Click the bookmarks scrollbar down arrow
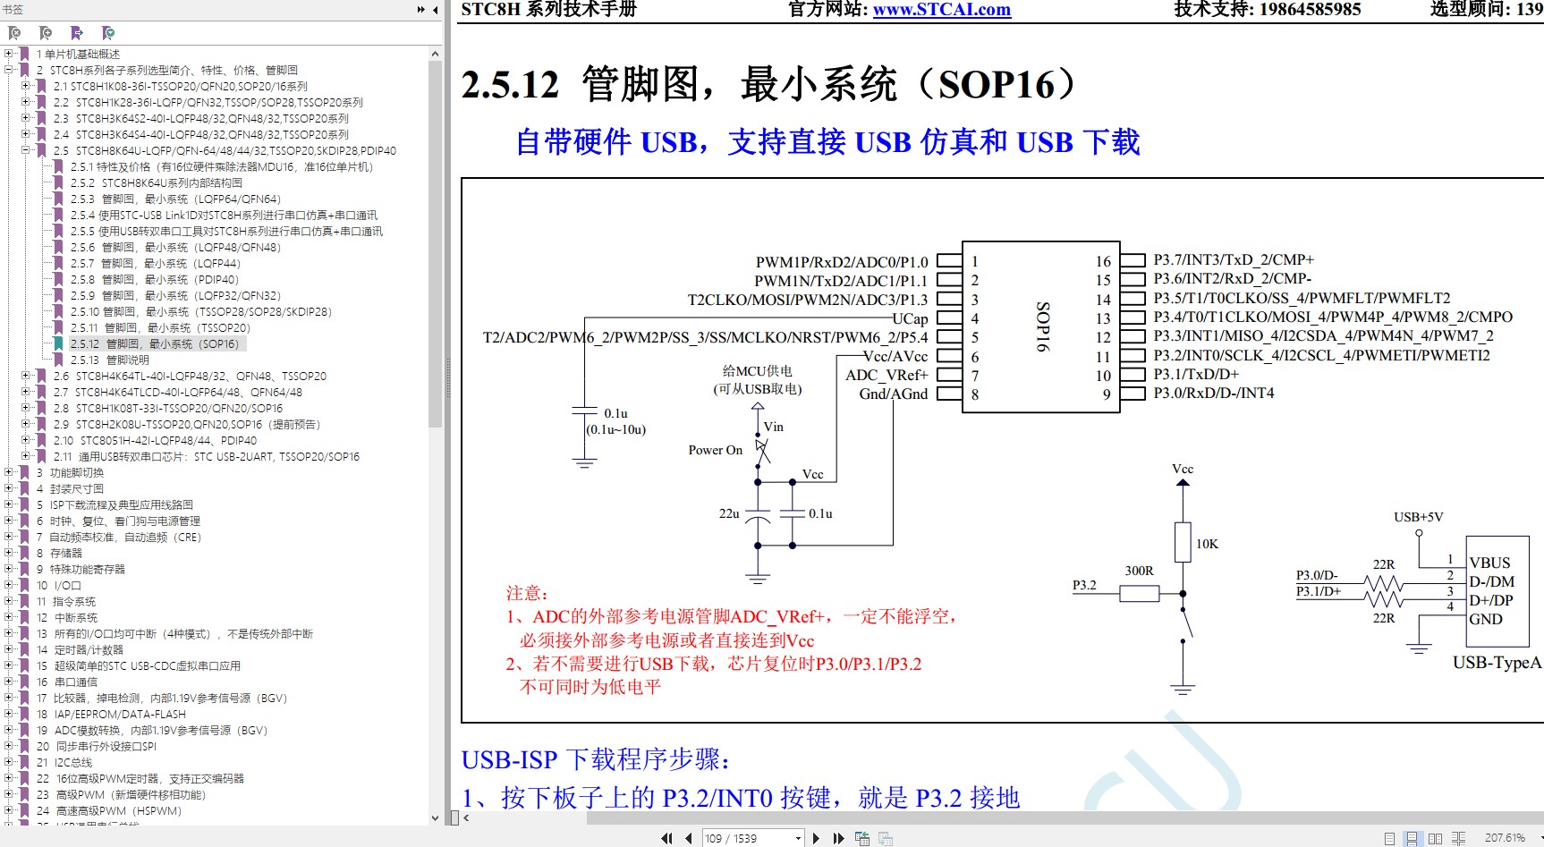Screen dimensions: 1544x847 pos(435,817)
